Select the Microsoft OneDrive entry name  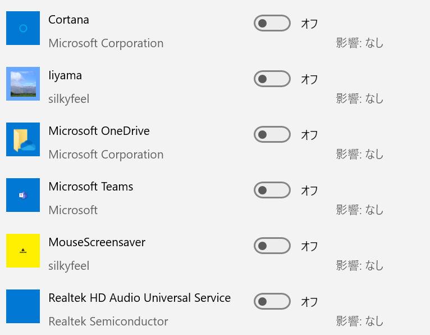pyautogui.click(x=99, y=131)
